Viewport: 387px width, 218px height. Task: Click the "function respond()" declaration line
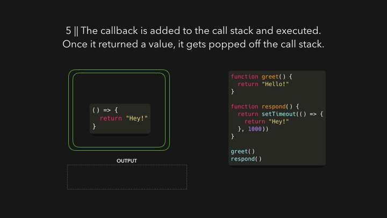265,107
